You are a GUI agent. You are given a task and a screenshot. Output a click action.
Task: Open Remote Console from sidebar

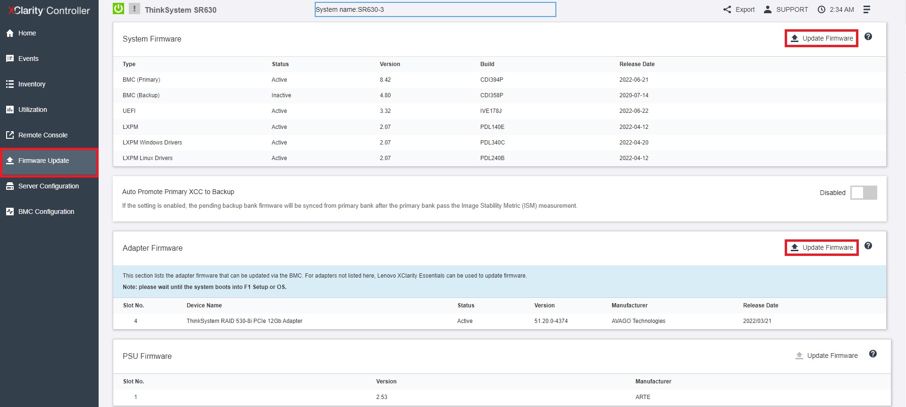pyautogui.click(x=42, y=135)
